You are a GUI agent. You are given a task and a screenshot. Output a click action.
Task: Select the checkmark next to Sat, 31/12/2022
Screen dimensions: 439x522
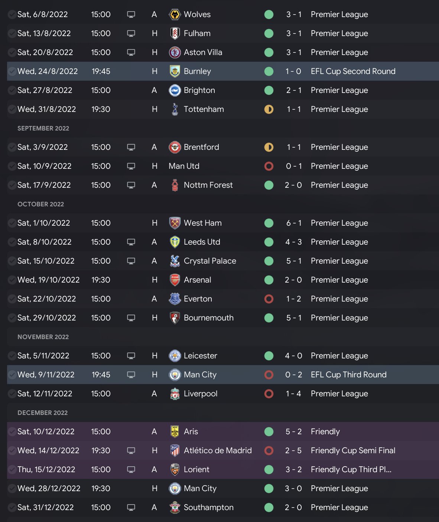(12, 507)
